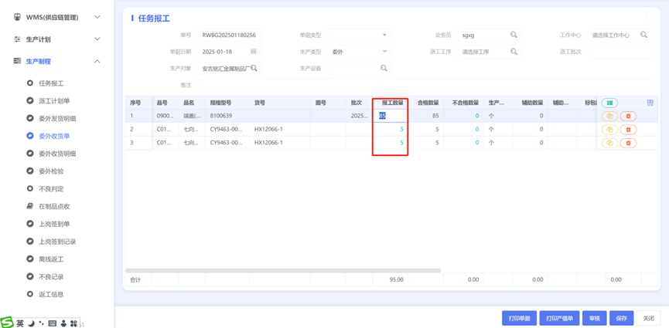Click the search icon in 生产对象 field

254,68
